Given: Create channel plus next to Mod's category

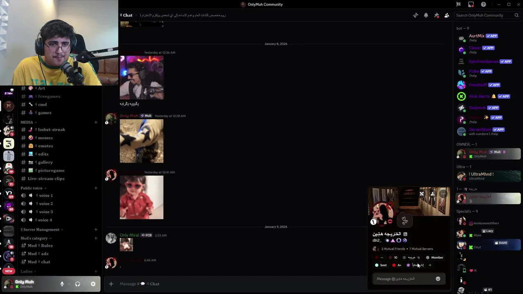Looking at the screenshot, I should point(96,238).
